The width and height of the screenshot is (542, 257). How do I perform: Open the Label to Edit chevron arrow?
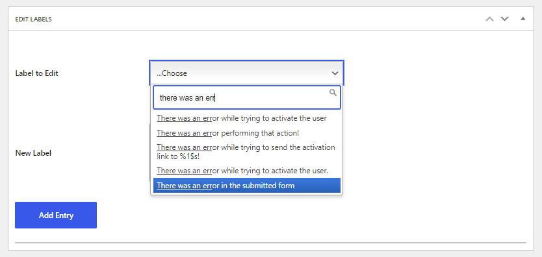[335, 73]
